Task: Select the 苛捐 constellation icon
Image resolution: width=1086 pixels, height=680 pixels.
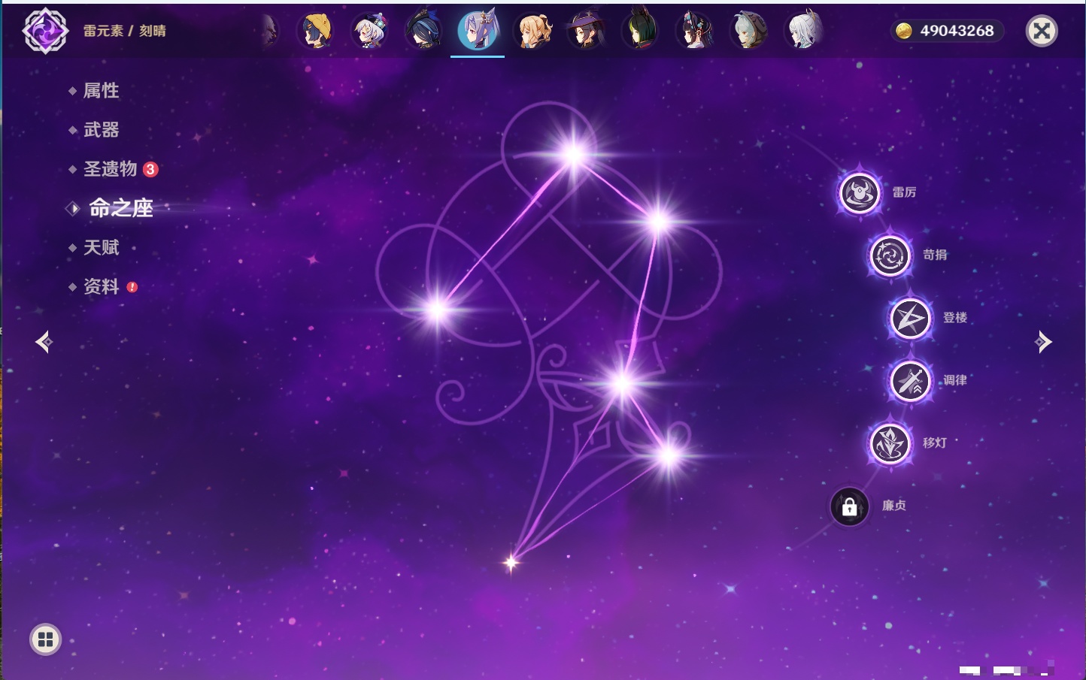Action: (890, 255)
